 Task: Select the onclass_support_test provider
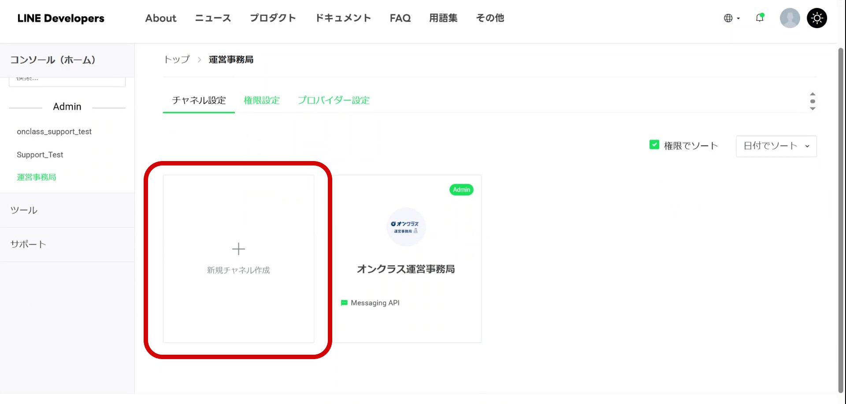coord(54,132)
